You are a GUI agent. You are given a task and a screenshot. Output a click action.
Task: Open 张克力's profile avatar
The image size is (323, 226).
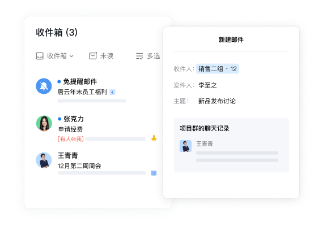[x=44, y=123]
